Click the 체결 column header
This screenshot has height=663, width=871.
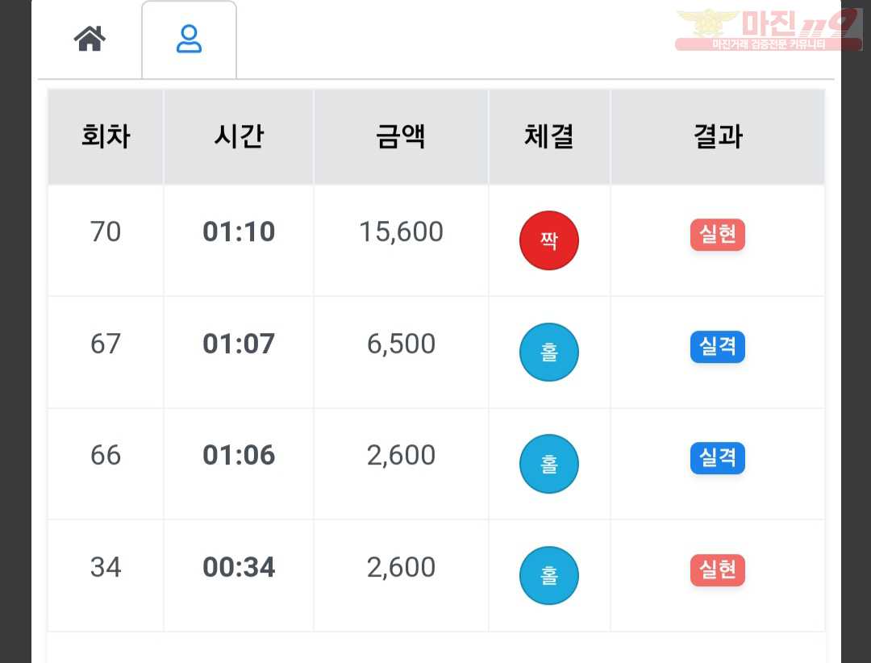(x=549, y=136)
